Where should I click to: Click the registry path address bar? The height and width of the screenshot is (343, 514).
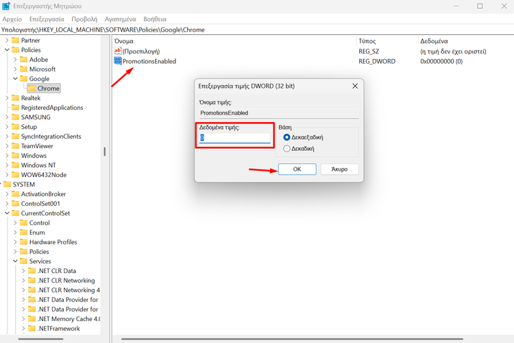pos(257,30)
